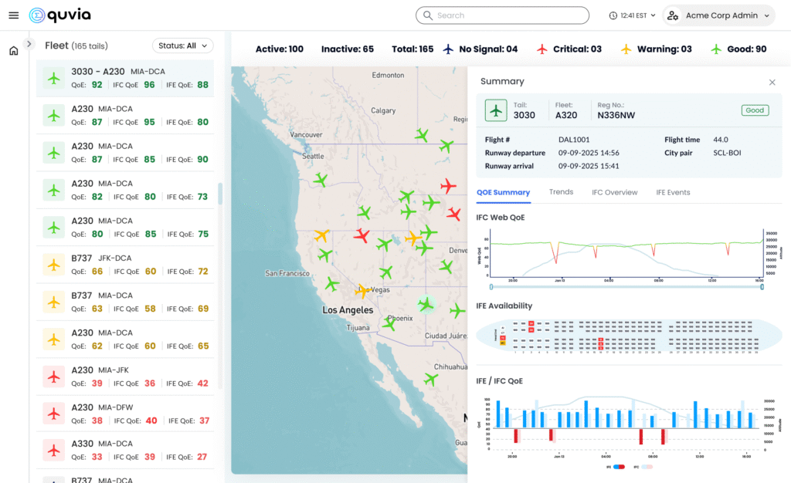Click the yellow Warning plane status icon
Viewport: 791px width, 483px height.
[626, 49]
